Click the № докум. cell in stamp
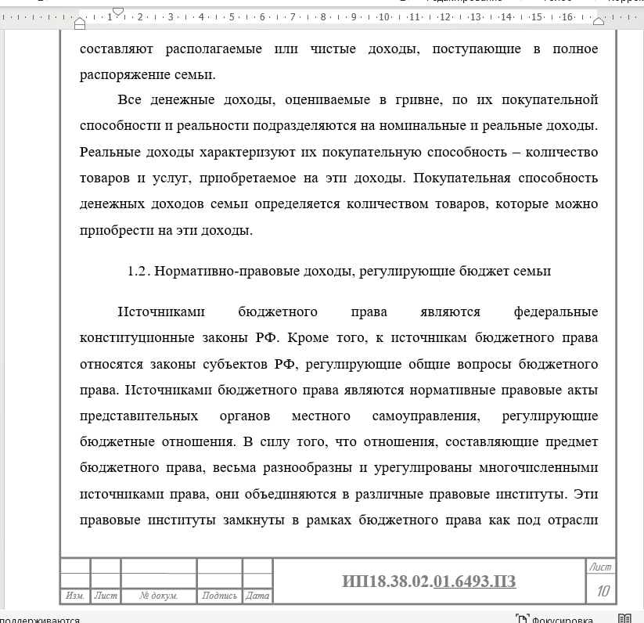Viewport: 644px width, 623px height. tap(158, 596)
